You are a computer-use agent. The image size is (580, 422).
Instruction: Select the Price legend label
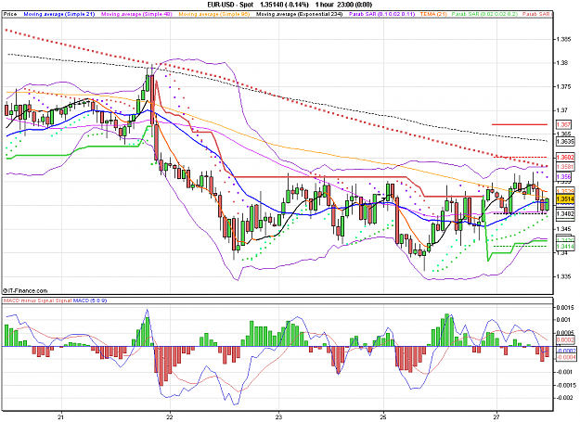[x=10, y=14]
